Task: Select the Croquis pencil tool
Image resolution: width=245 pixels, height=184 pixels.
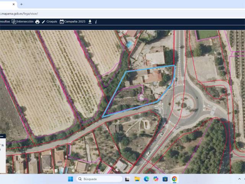Action: tap(49, 22)
